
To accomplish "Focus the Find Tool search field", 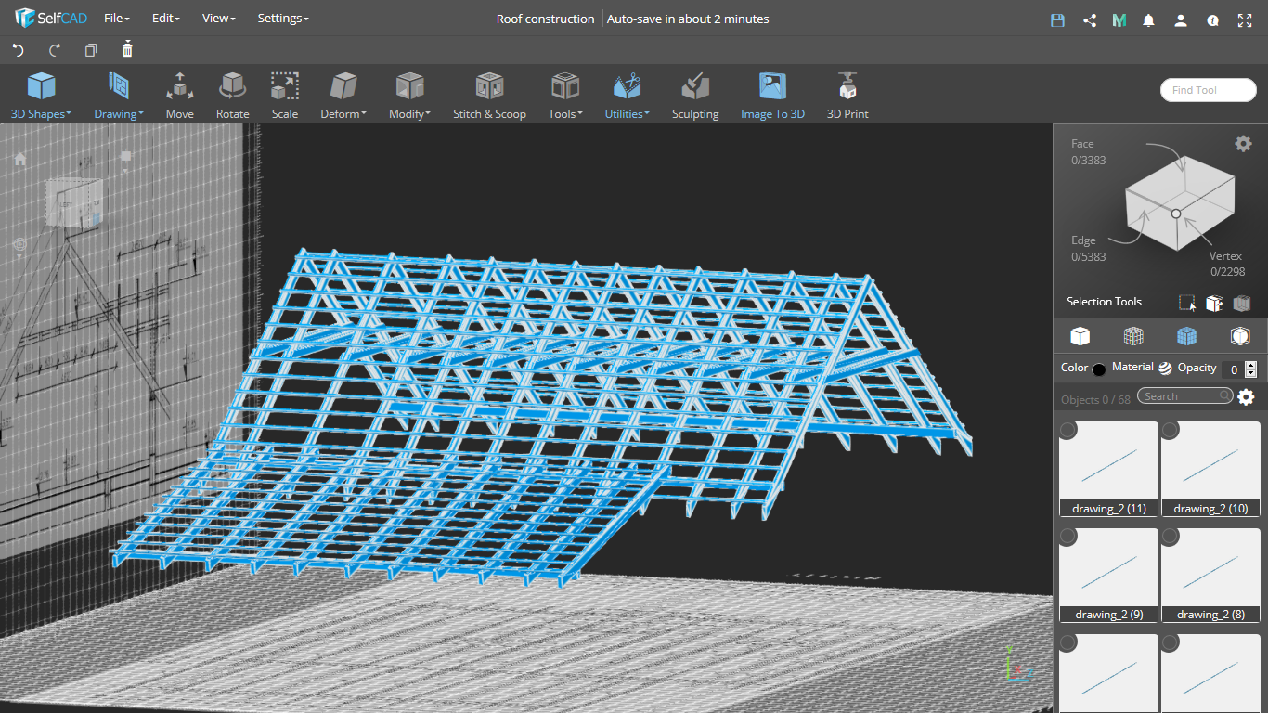I will [x=1208, y=90].
